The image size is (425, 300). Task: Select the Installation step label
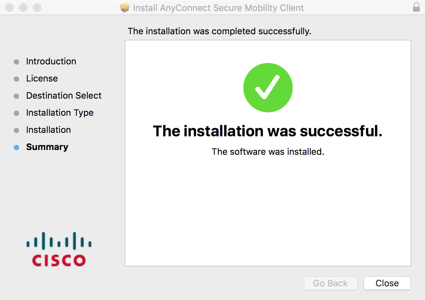click(x=48, y=130)
